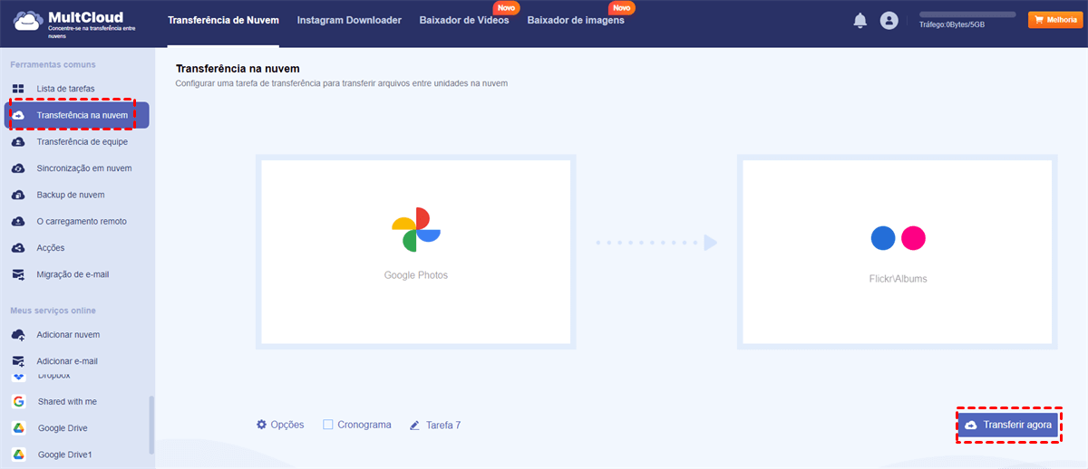Image resolution: width=1088 pixels, height=469 pixels.
Task: Select Transferência na nuvem in sidebar
Action: pos(77,115)
